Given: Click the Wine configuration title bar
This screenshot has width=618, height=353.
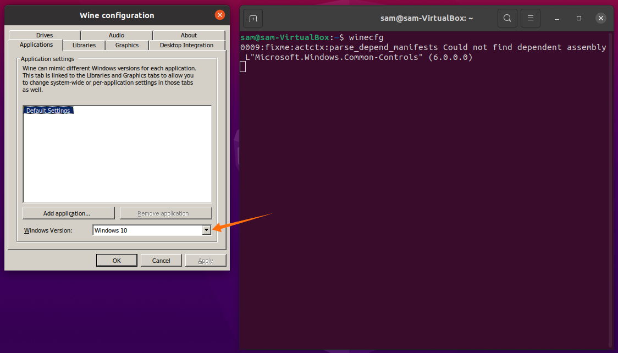Looking at the screenshot, I should coord(117,15).
